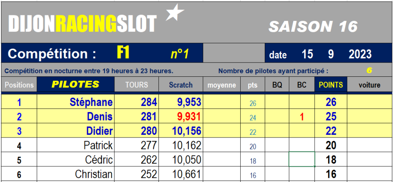This screenshot has height=182, width=393.
Task: Select the yellow F1 competition cell
Action: tap(123, 53)
